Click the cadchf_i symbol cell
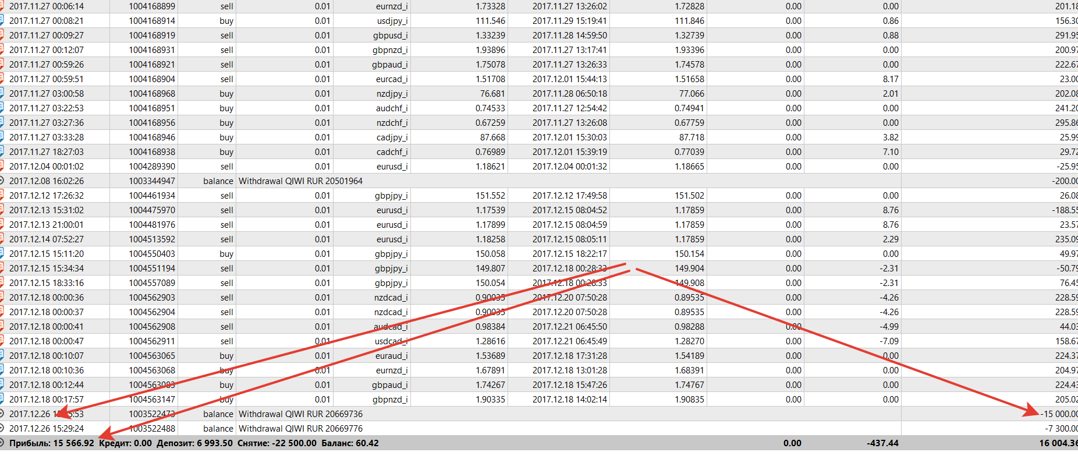The height and width of the screenshot is (459, 1078). coord(392,151)
